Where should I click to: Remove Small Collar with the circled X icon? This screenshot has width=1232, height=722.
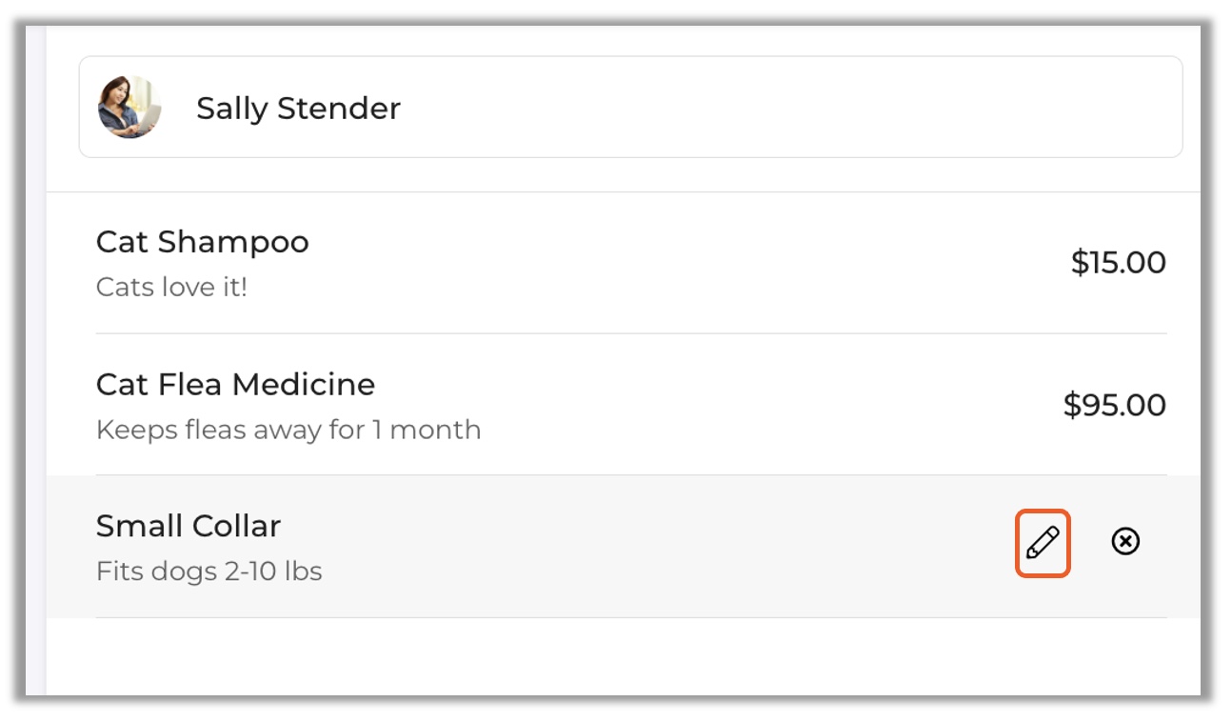(x=1125, y=542)
